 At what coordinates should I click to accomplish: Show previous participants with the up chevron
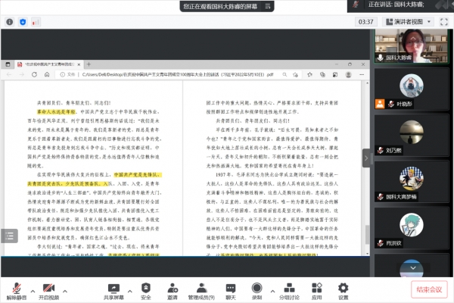tap(413, 39)
